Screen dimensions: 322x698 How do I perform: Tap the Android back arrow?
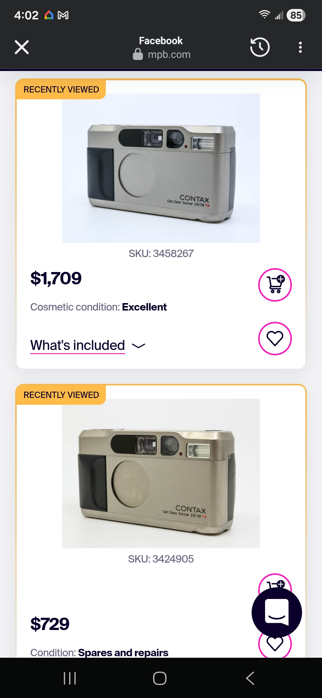(250, 678)
